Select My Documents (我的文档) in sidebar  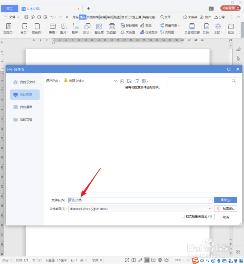coord(25,120)
